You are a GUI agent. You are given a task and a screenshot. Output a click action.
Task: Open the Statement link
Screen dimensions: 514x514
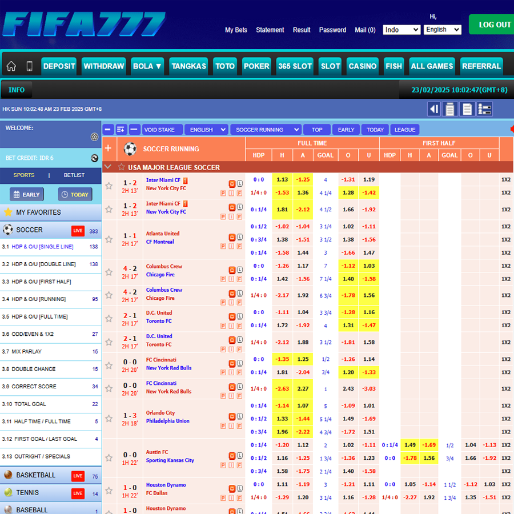click(x=270, y=30)
